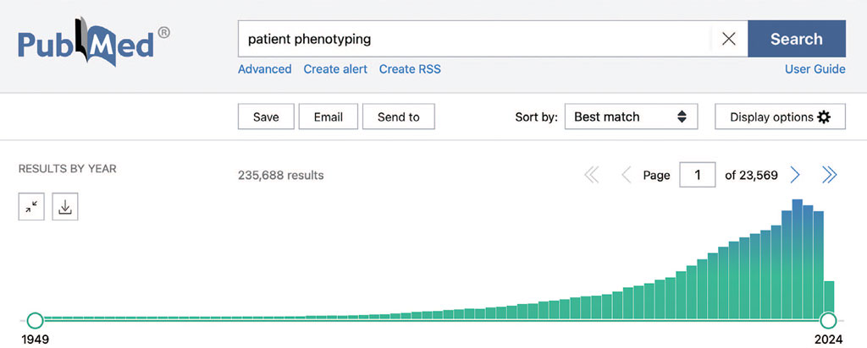Go to the next results page arrow
867x348 pixels.
(x=795, y=176)
